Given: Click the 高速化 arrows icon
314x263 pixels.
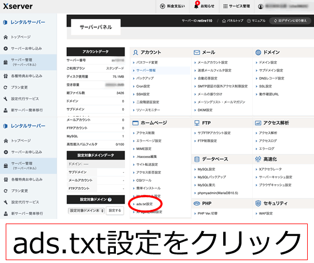Looking at the screenshot, I should pyautogui.click(x=258, y=160).
